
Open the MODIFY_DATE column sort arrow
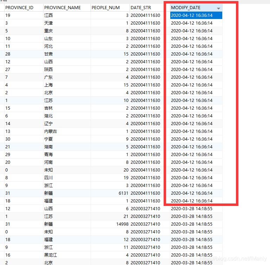[218, 8]
